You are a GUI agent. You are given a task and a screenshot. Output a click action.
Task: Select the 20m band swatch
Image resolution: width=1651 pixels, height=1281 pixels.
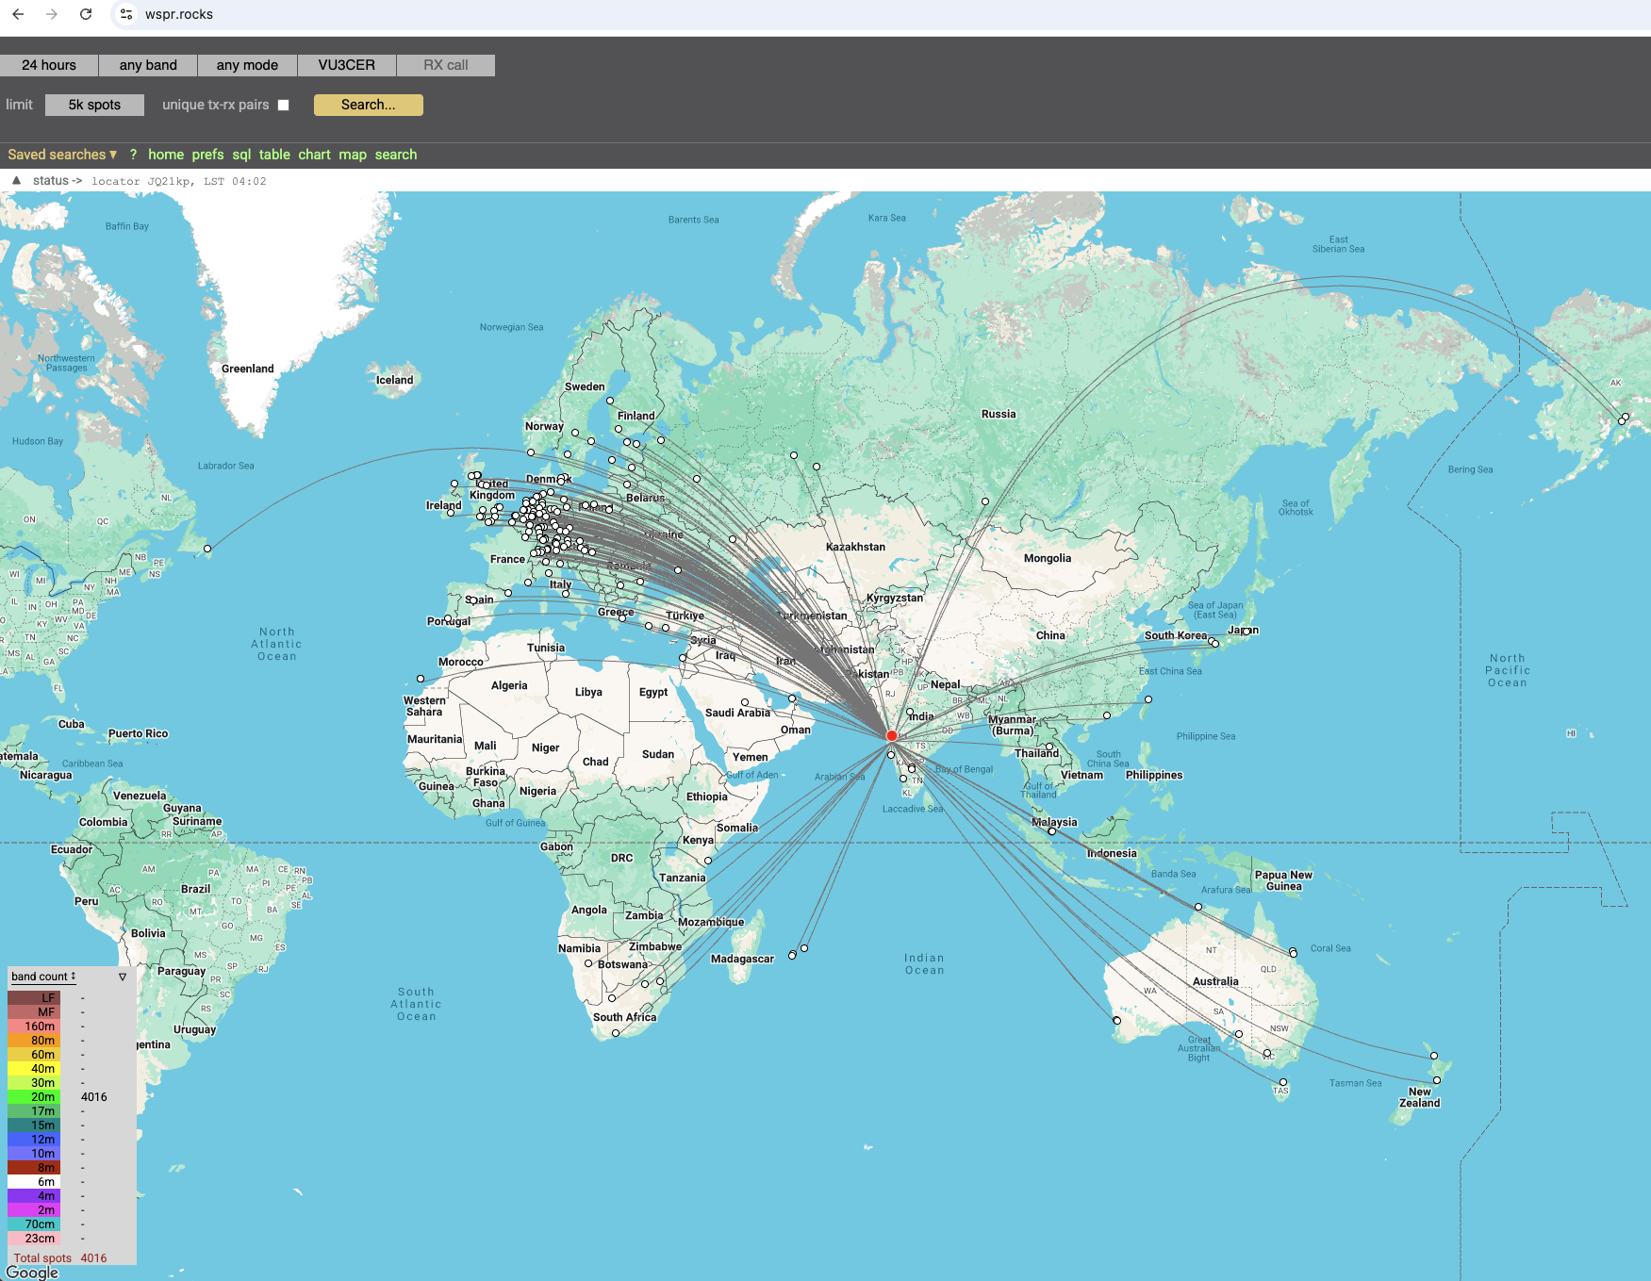[x=34, y=1097]
